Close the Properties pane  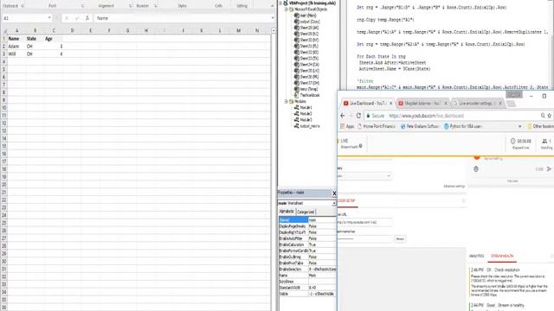pos(334,194)
